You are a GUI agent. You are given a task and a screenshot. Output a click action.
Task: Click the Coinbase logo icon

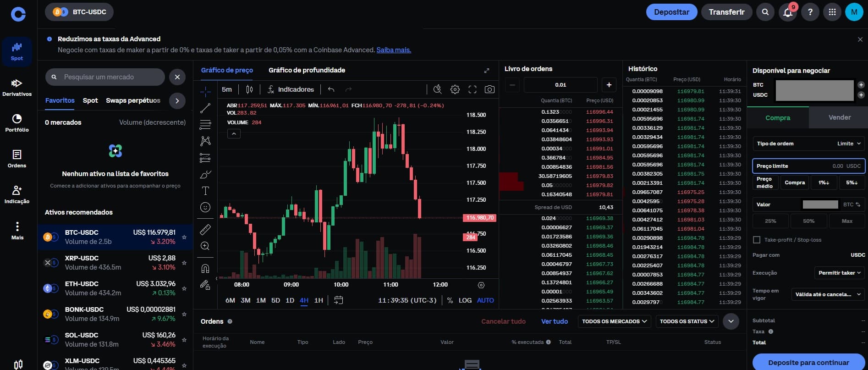pyautogui.click(x=18, y=14)
